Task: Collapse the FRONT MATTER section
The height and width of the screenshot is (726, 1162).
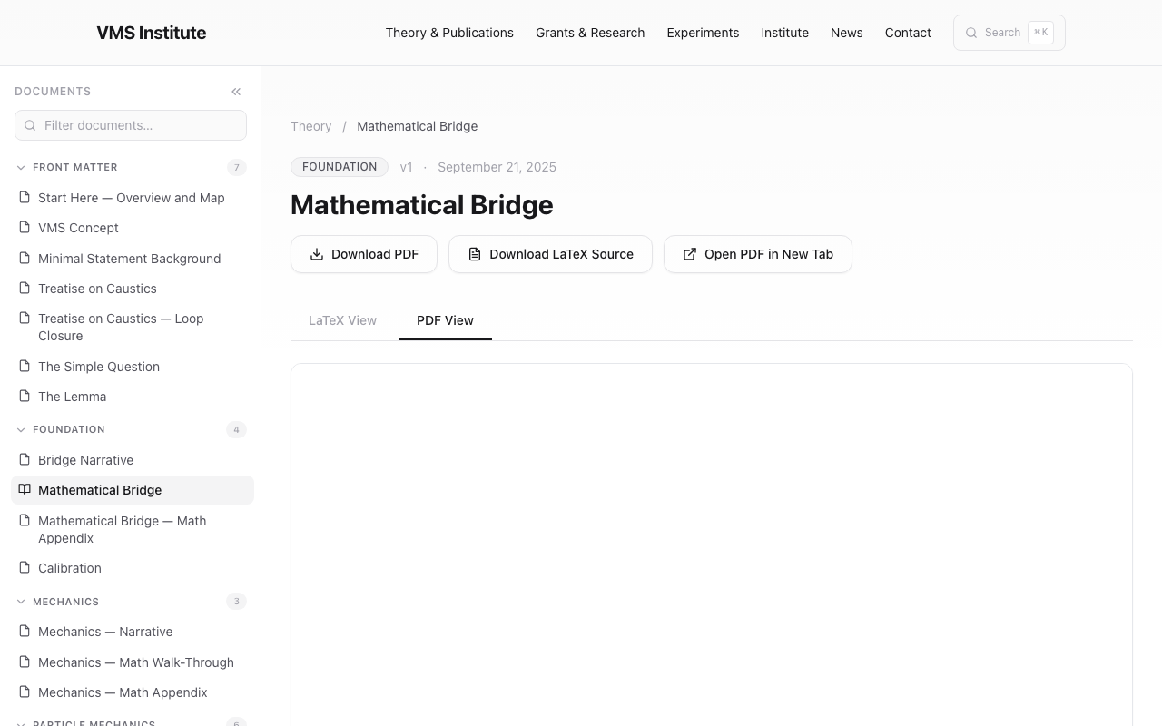Action: [20, 167]
